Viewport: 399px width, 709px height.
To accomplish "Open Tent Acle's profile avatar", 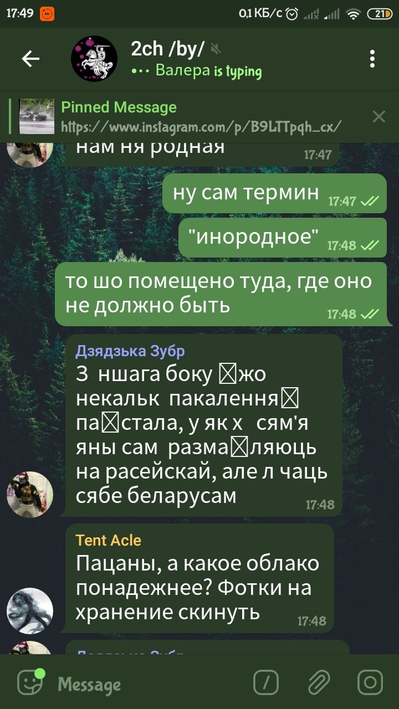I will (30, 611).
